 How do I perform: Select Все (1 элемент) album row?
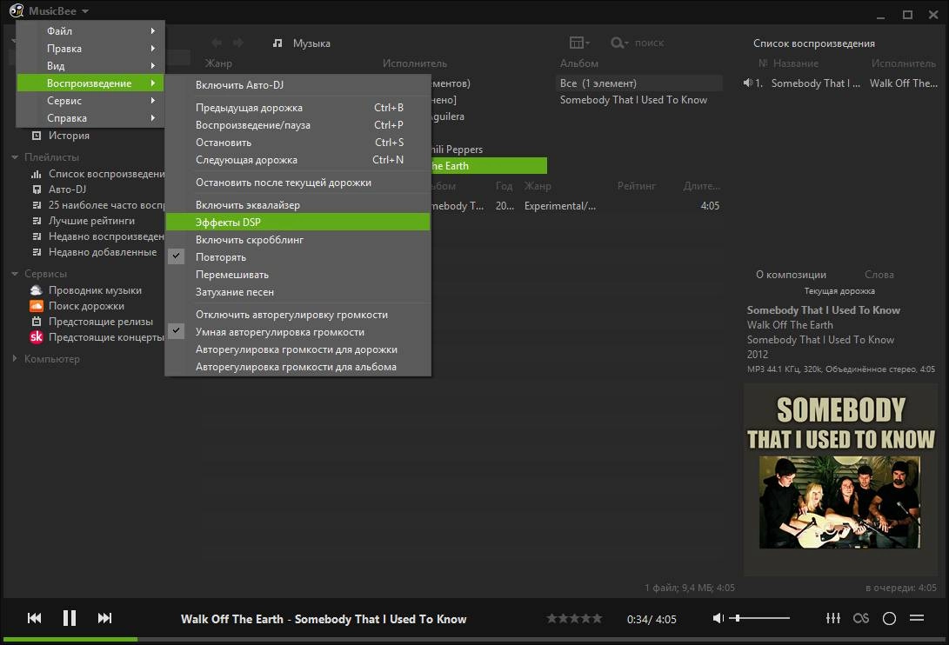(x=639, y=83)
